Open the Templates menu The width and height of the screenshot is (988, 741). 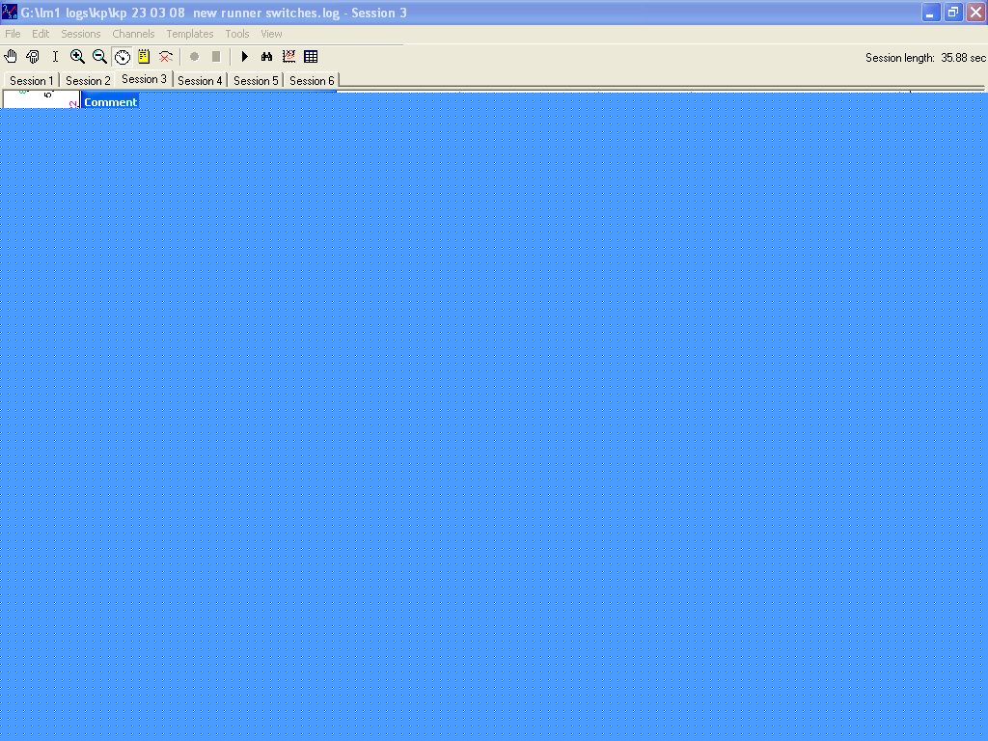pyautogui.click(x=190, y=34)
